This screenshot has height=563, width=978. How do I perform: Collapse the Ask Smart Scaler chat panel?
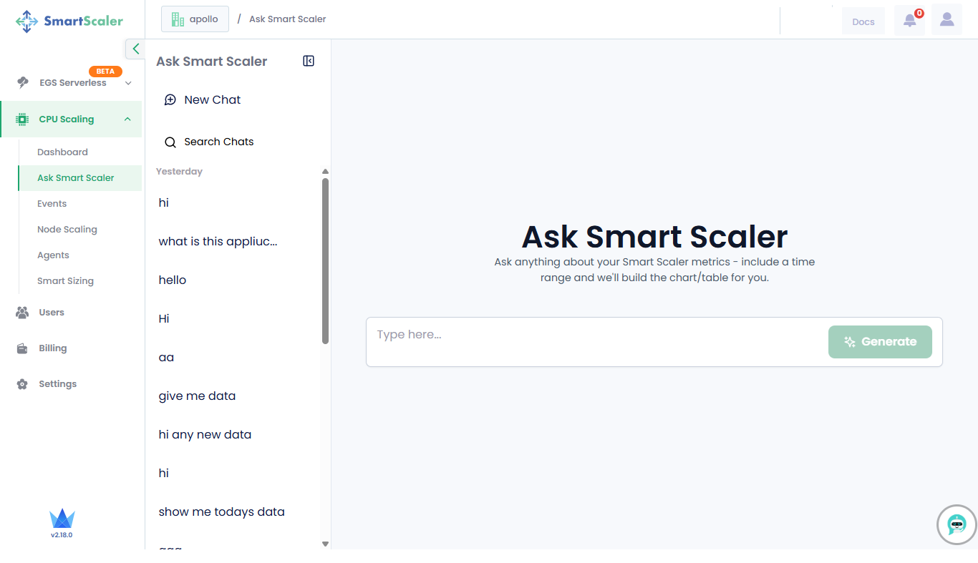pyautogui.click(x=309, y=62)
